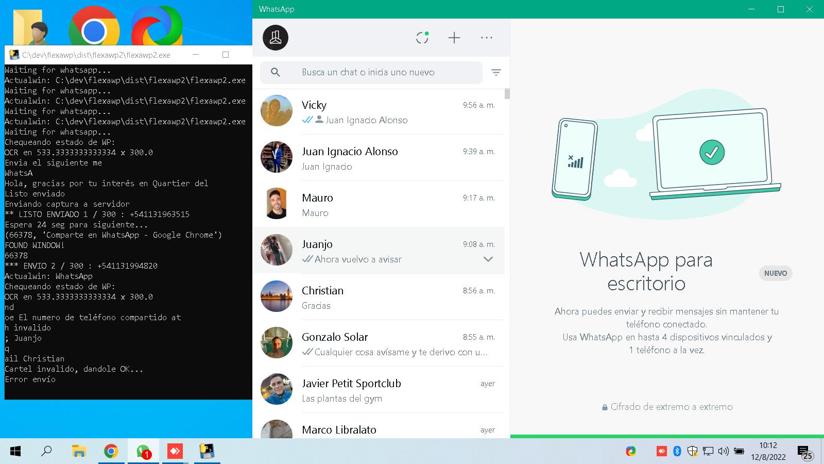Click '** LISTO ENVIADO 1 / 300' console line
This screenshot has width=824, height=464.
click(97, 214)
